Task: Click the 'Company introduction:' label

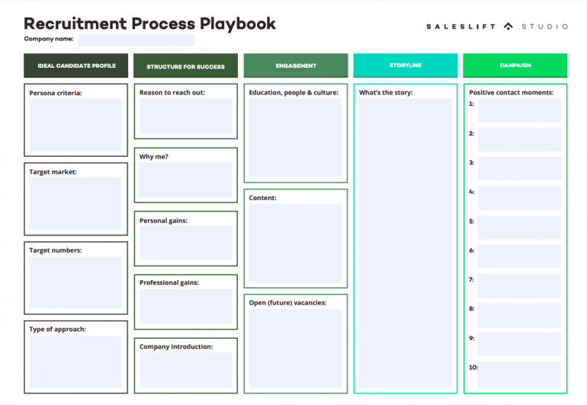Action: 176,346
